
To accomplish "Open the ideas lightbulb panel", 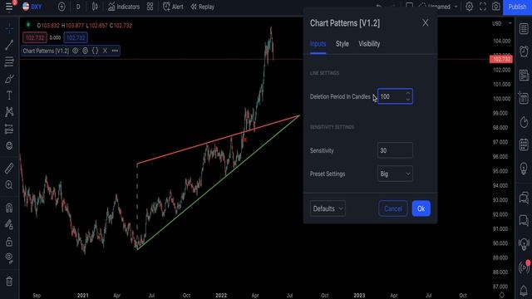I will coord(524,168).
